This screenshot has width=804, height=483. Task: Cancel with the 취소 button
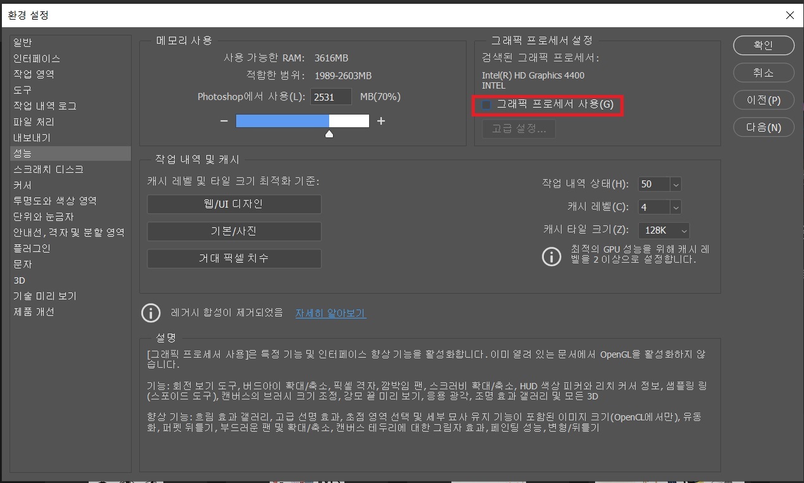tap(763, 73)
